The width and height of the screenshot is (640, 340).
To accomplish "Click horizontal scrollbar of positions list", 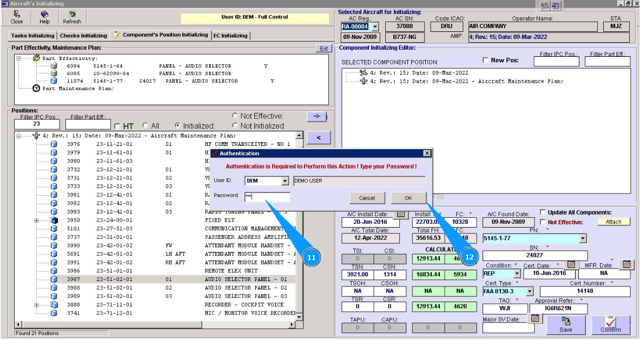I will 154,325.
